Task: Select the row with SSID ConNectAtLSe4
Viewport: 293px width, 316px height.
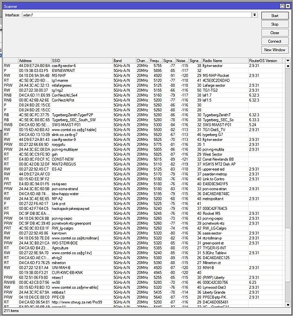Action: pyautogui.click(x=144, y=95)
